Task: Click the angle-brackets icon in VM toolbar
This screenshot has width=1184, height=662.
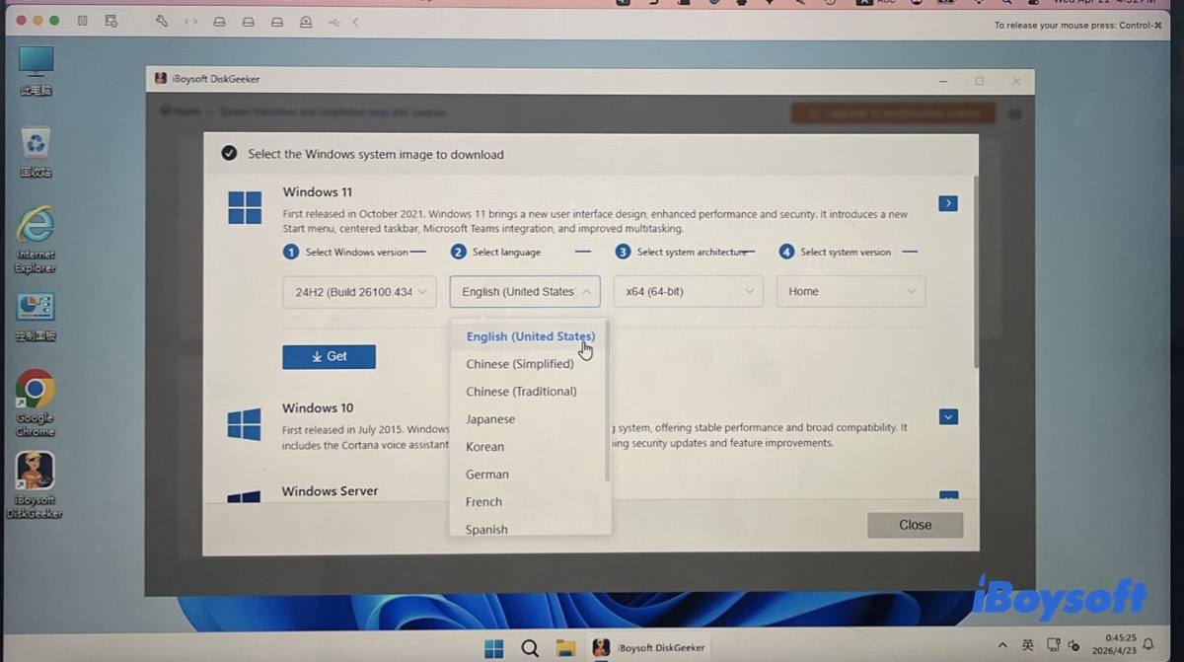Action: (190, 21)
